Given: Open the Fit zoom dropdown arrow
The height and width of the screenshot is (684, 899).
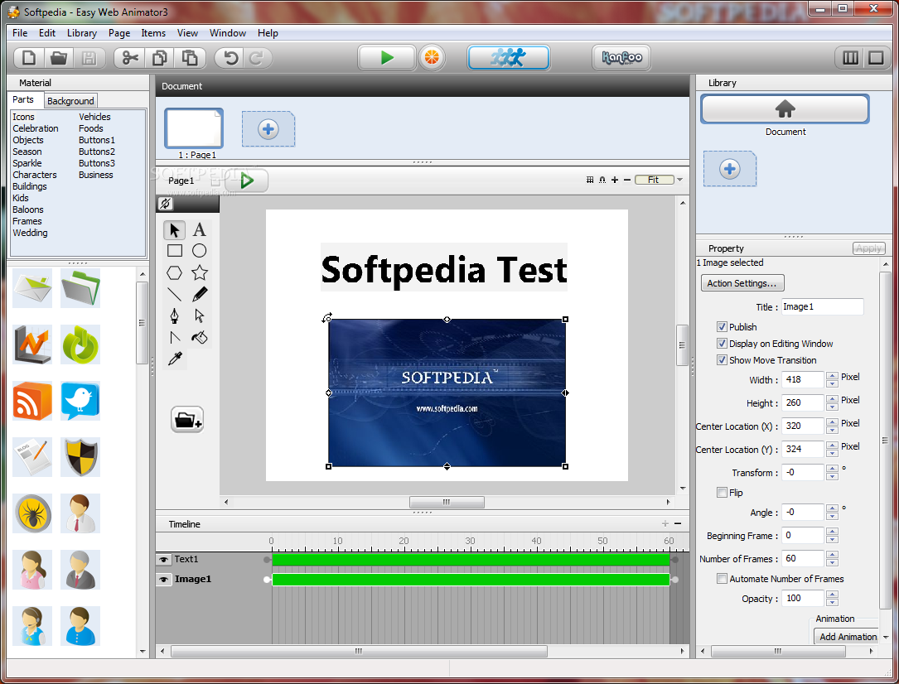Looking at the screenshot, I should pyautogui.click(x=680, y=180).
